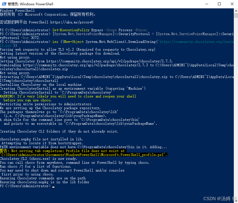Image resolution: width=238 pixels, height=203 pixels.
Task: Click 'Chocolatey CLI (choco.exe) is now ready.' line
Action: click(x=38, y=159)
